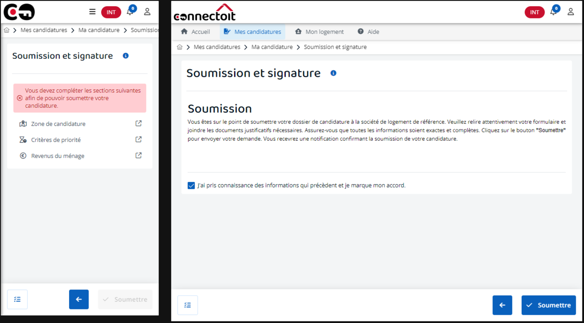This screenshot has height=323, width=584.
Task: Go to the Aide tab
Action: click(x=368, y=32)
